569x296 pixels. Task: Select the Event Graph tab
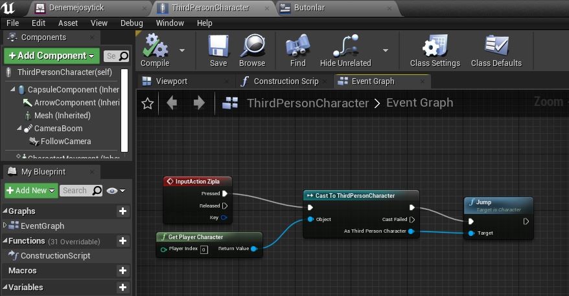point(373,81)
